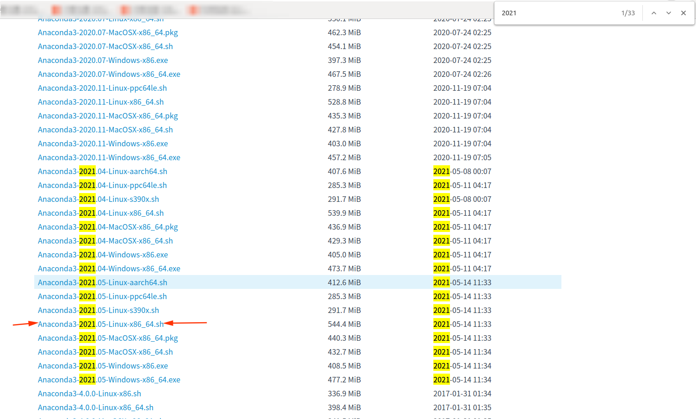Open Anaconda3-2021.05-MacOSX-x86_64.pkg link
Screen dimensions: 696x419
[108, 338]
